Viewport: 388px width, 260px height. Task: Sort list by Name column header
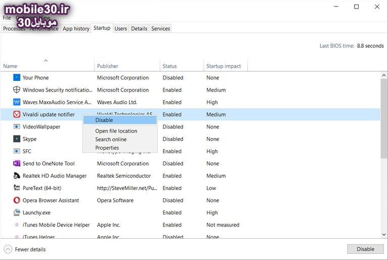coord(10,66)
